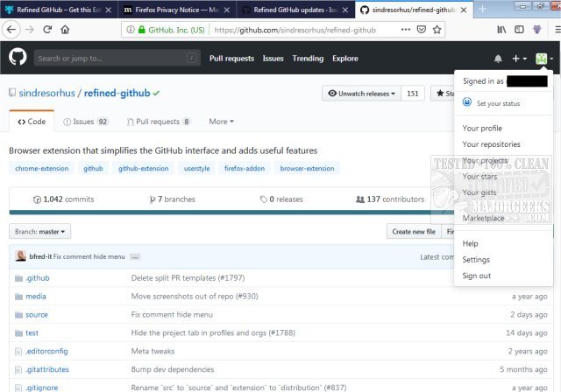Open Pull requests in GitHub header
This screenshot has height=392, width=561.
pyautogui.click(x=231, y=59)
